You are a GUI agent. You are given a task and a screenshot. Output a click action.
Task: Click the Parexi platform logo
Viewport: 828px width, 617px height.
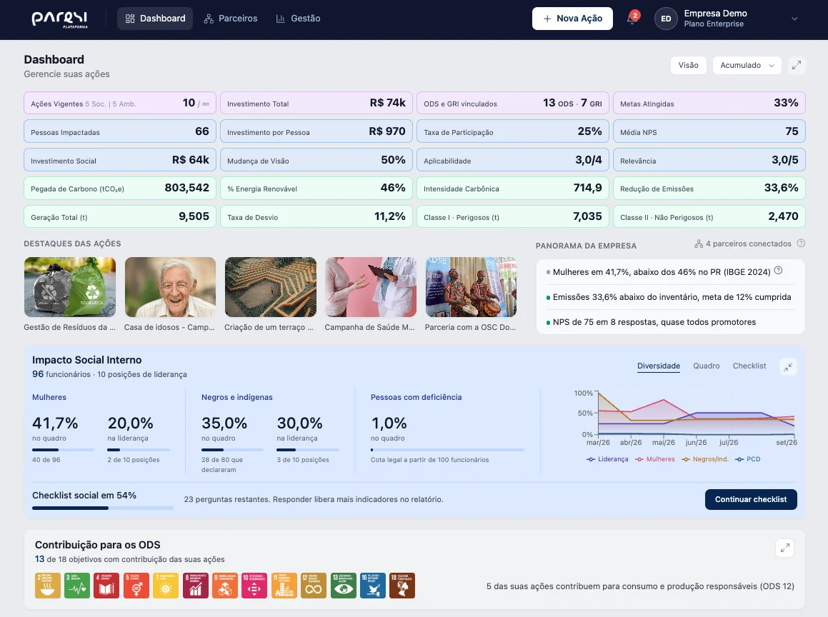coord(59,19)
